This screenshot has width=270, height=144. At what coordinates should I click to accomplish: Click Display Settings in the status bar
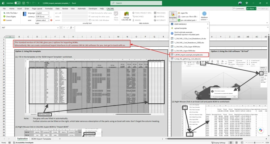coord(218,143)
